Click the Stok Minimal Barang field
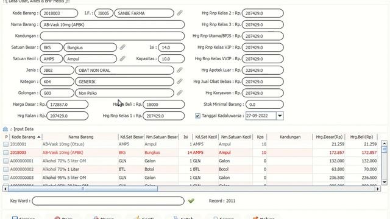Viewport: 390px width, 219px height. [x=264, y=105]
